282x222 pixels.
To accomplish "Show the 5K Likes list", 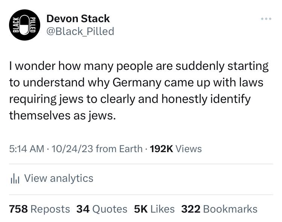I will [x=154, y=209].
